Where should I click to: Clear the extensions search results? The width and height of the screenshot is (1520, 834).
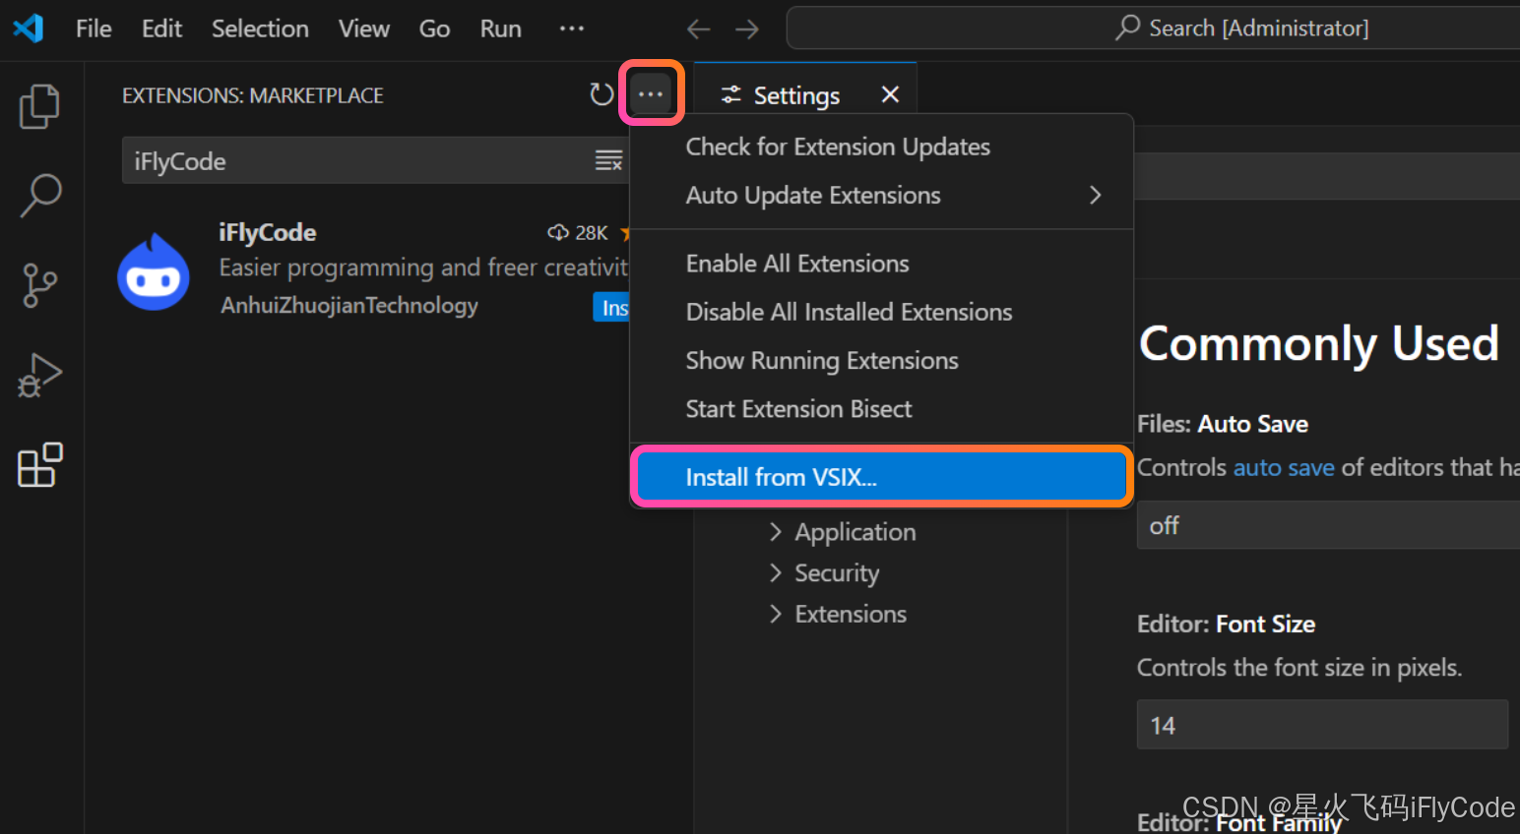click(609, 160)
